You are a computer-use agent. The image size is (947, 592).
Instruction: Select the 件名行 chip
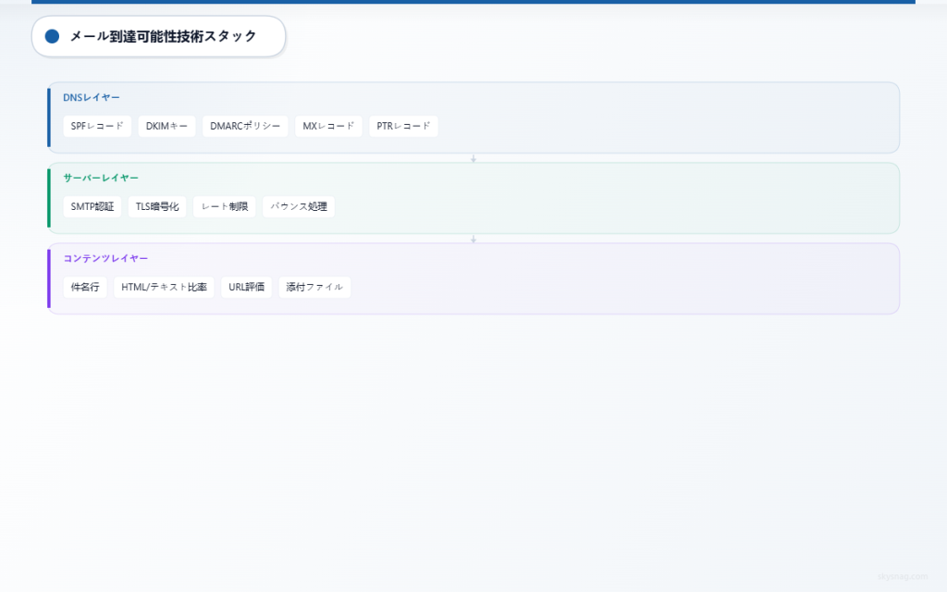pos(85,287)
